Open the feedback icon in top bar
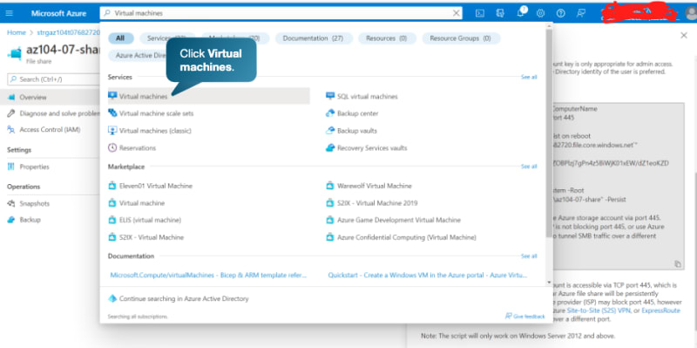 (x=581, y=13)
